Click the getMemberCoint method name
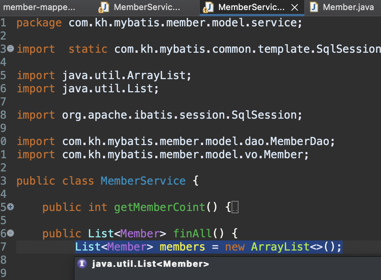Screen dimensions: 381x280 (160, 207)
